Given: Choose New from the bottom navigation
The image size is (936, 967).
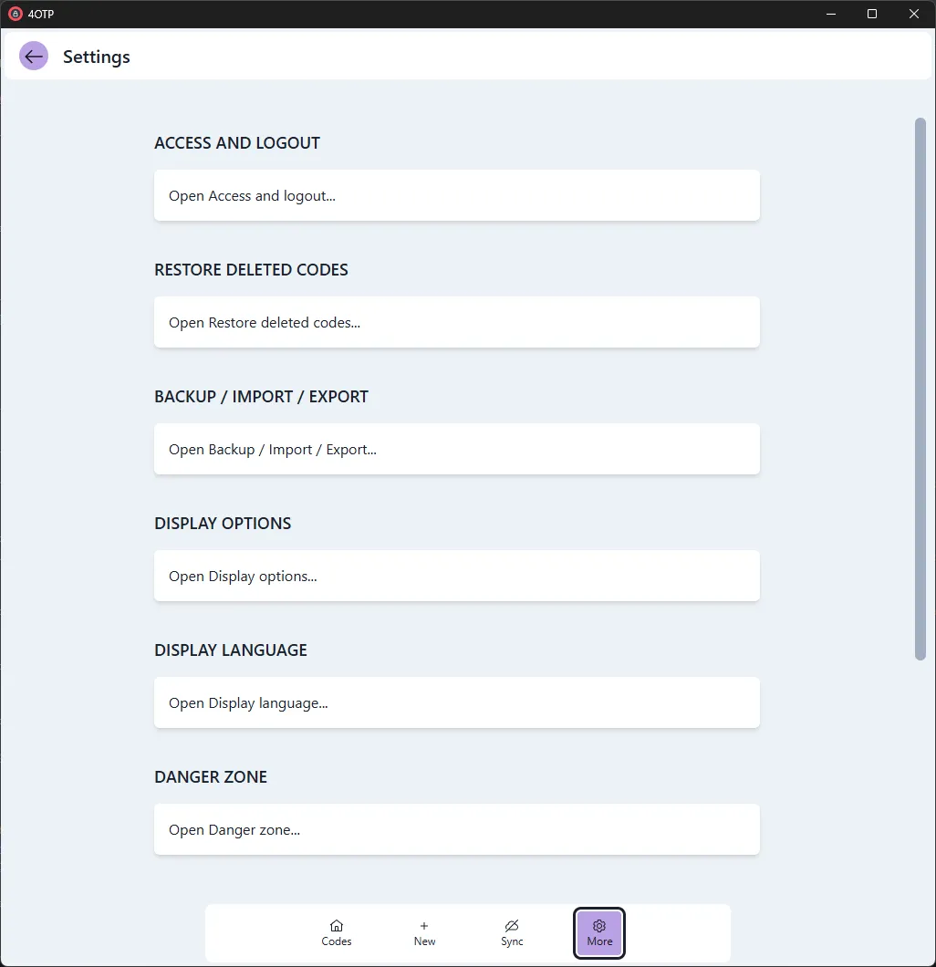Looking at the screenshot, I should [x=423, y=933].
